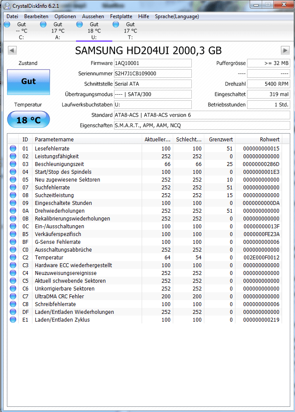Select Laden/Entladen Zyklus parameter name
This screenshot has width=295, height=412.
click(62, 320)
